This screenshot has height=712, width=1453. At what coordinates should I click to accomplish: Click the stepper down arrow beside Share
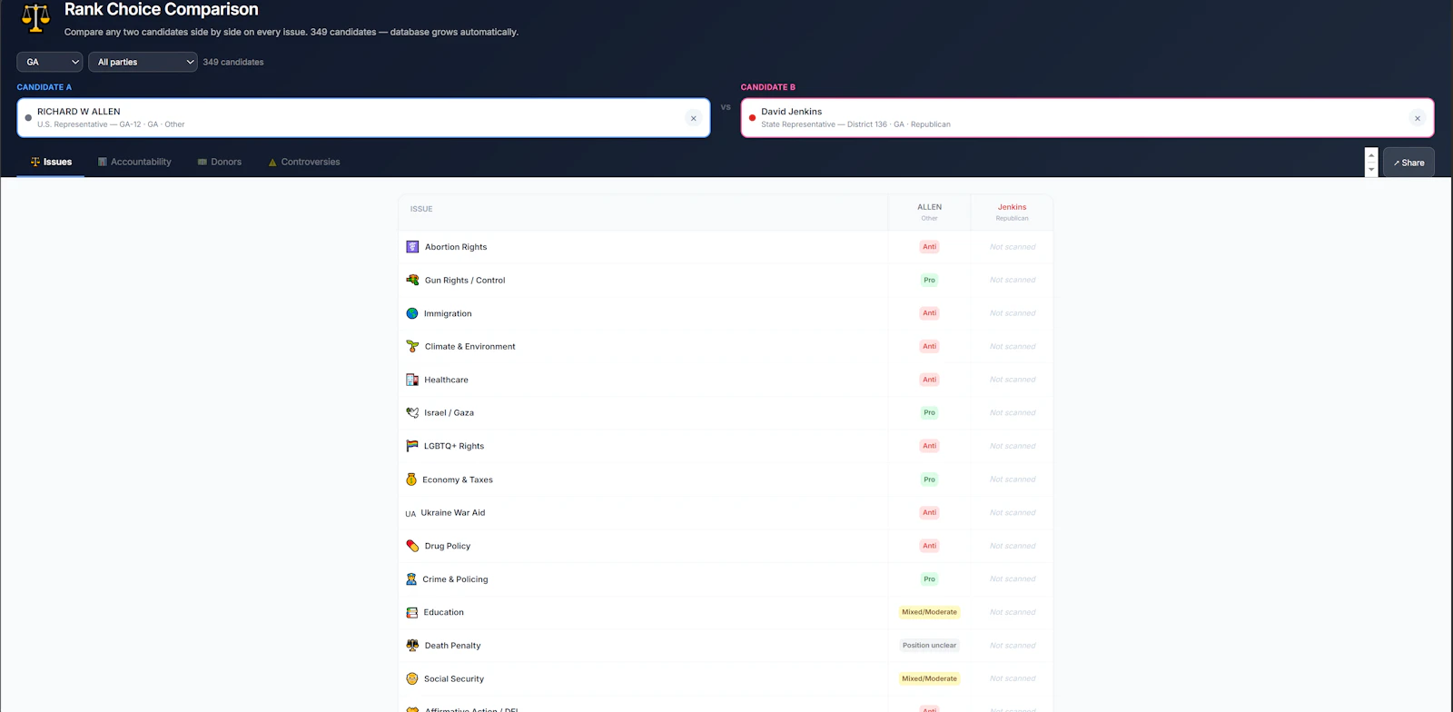1371,170
